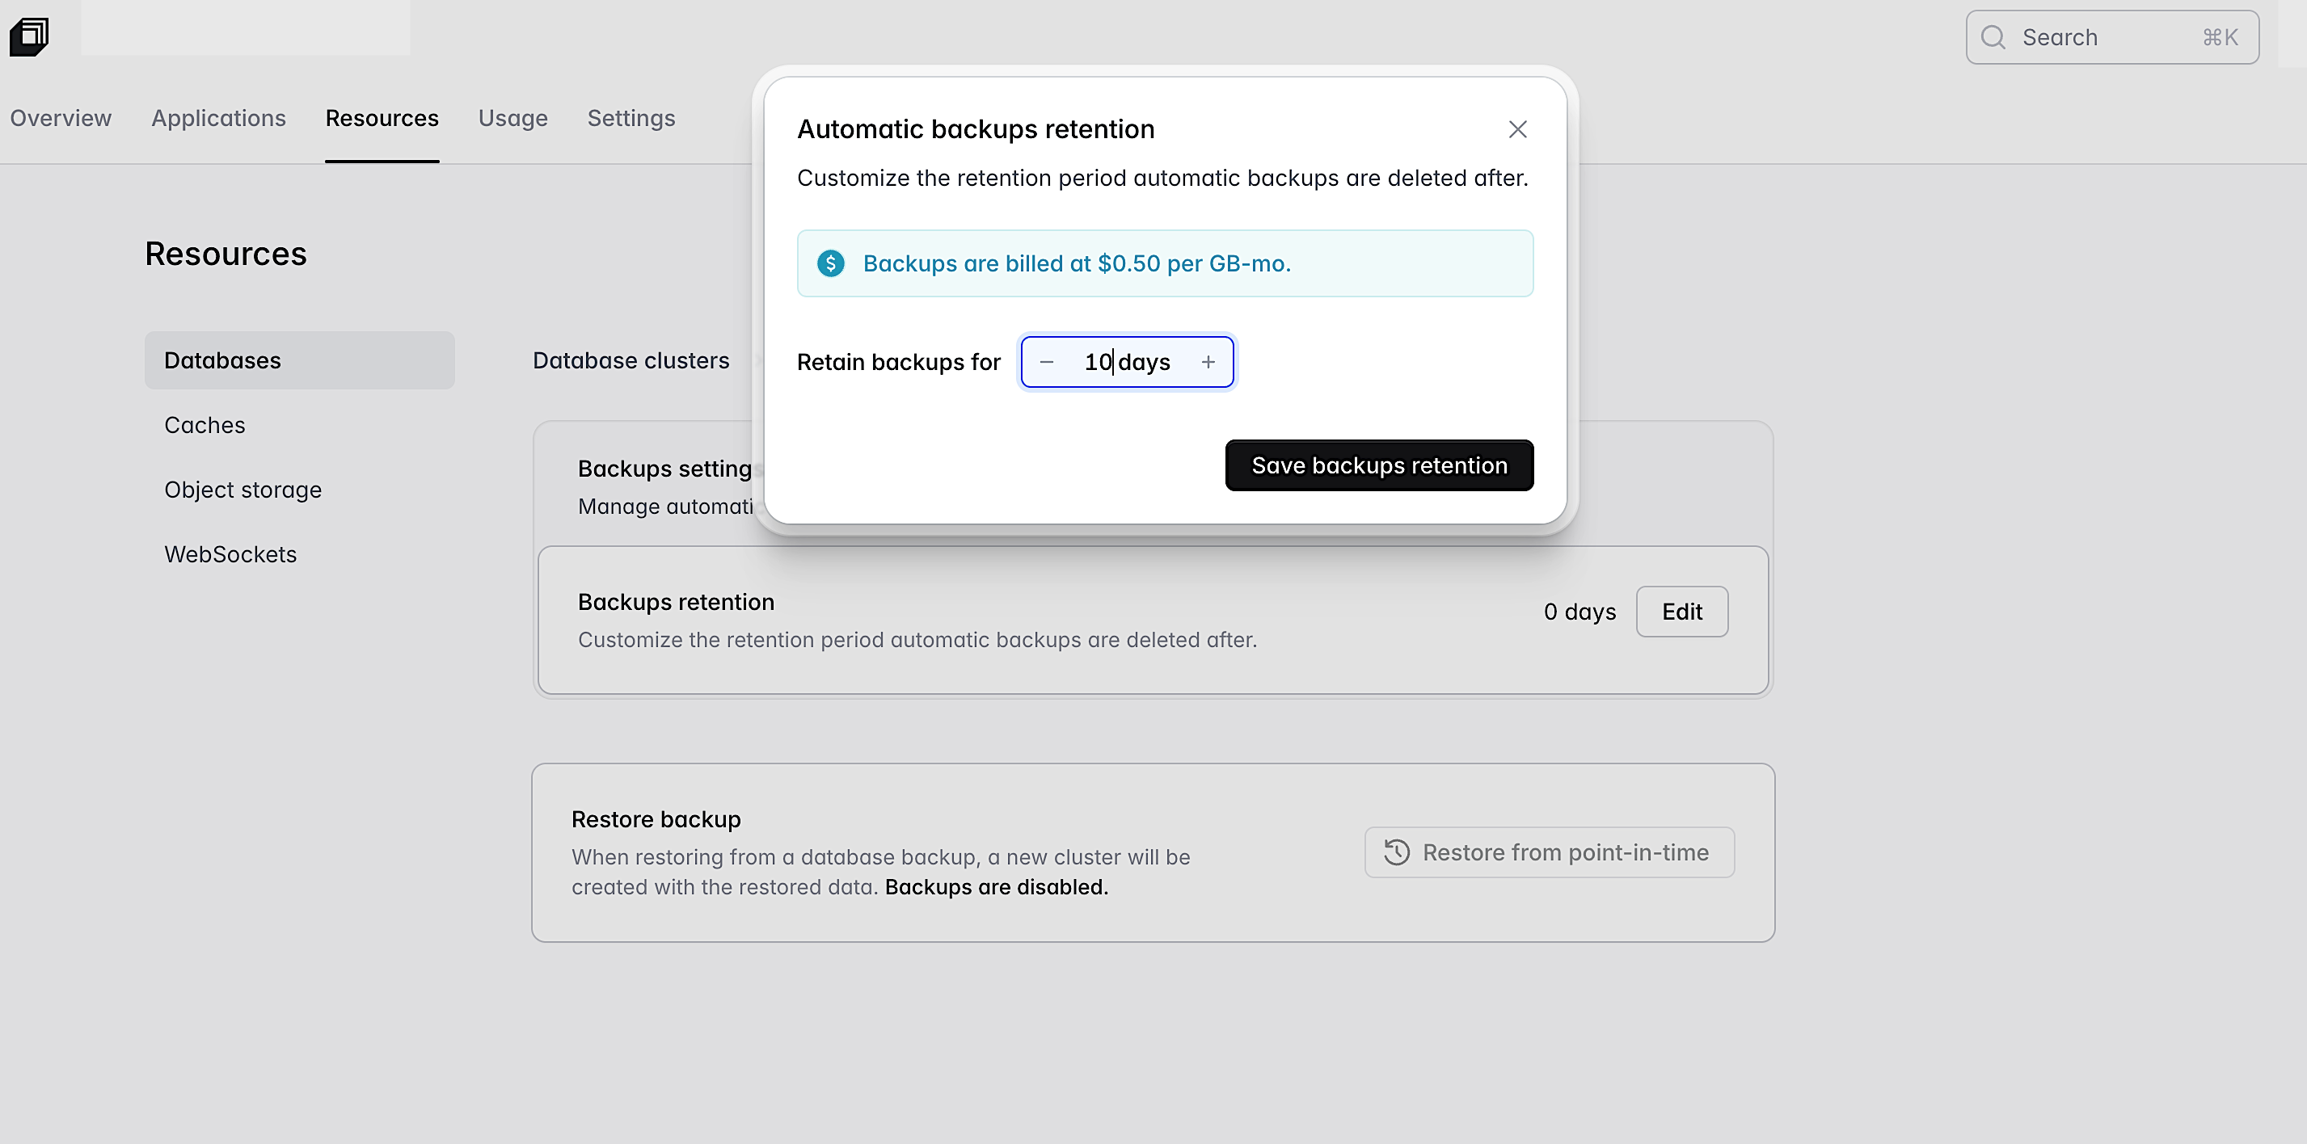Select Object storage in sidebar
Screen dimensions: 2307x1144
243,490
